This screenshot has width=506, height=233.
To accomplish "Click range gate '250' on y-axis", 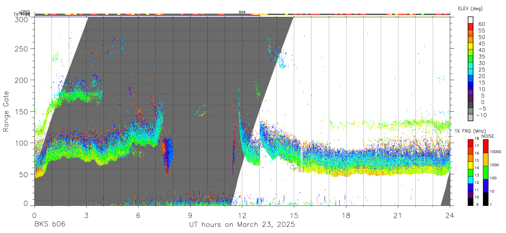I will 21,48.
